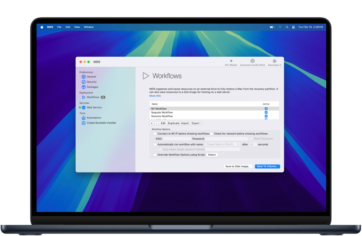This screenshot has height=236, width=362.
Task: Uncheck Active for Sequoia Workflow
Action: (x=266, y=112)
